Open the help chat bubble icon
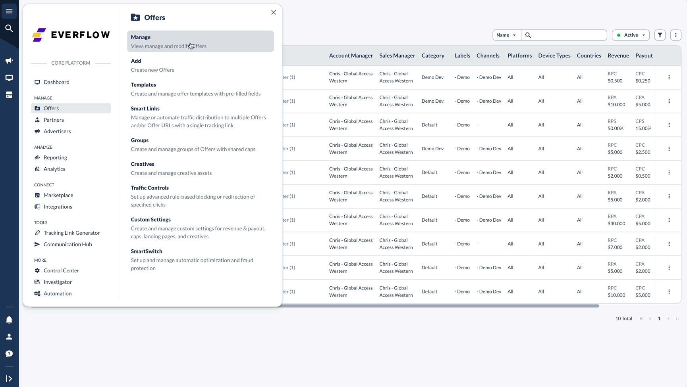Screen dimensions: 687x387 (x=9, y=354)
